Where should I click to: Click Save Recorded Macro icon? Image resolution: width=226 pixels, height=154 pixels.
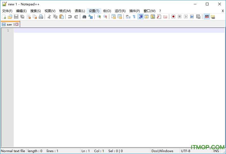(198, 17)
